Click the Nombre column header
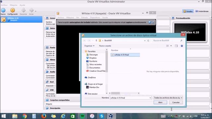Image resolution: width=212 pixels, height=119 pixels. tap(115, 50)
